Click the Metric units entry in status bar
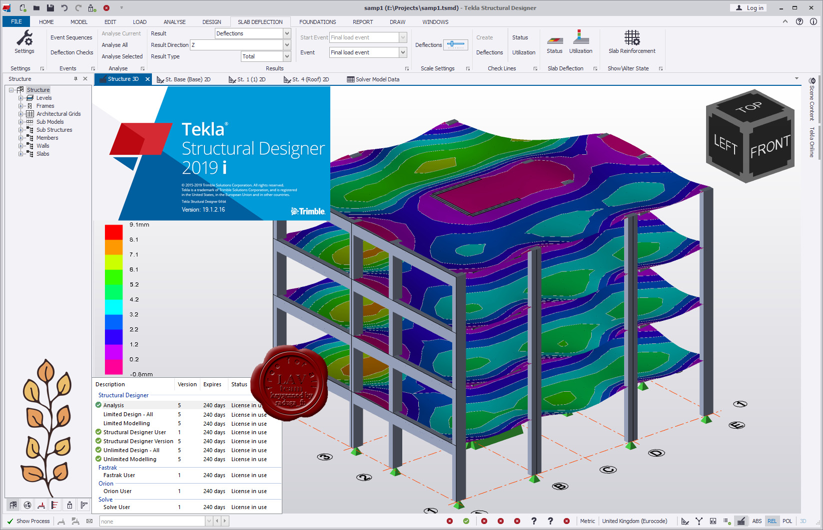The image size is (823, 530). point(588,521)
